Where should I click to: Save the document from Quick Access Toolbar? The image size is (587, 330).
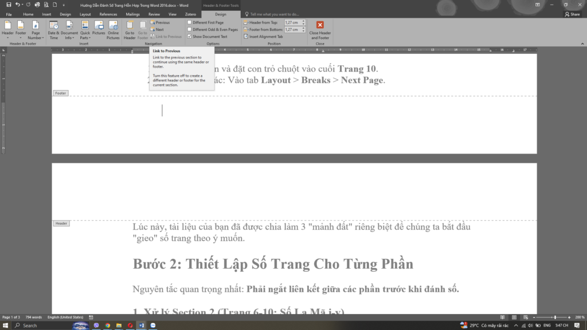pos(8,5)
